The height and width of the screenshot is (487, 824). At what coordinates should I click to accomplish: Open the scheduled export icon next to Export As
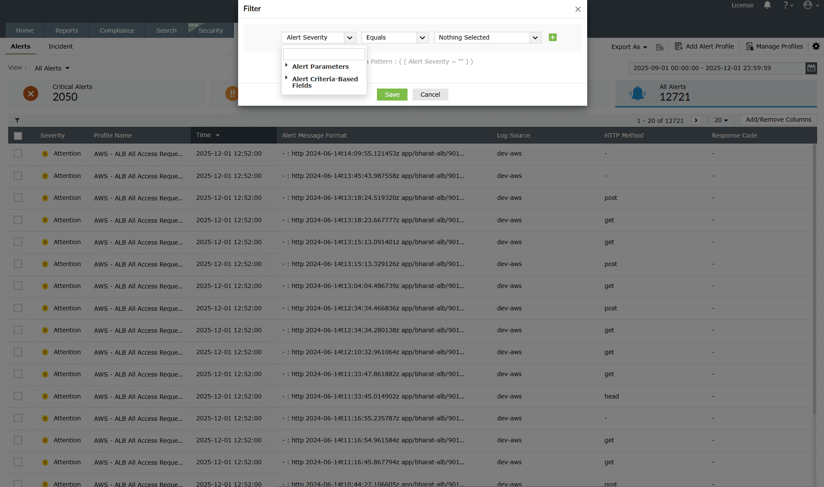point(660,47)
